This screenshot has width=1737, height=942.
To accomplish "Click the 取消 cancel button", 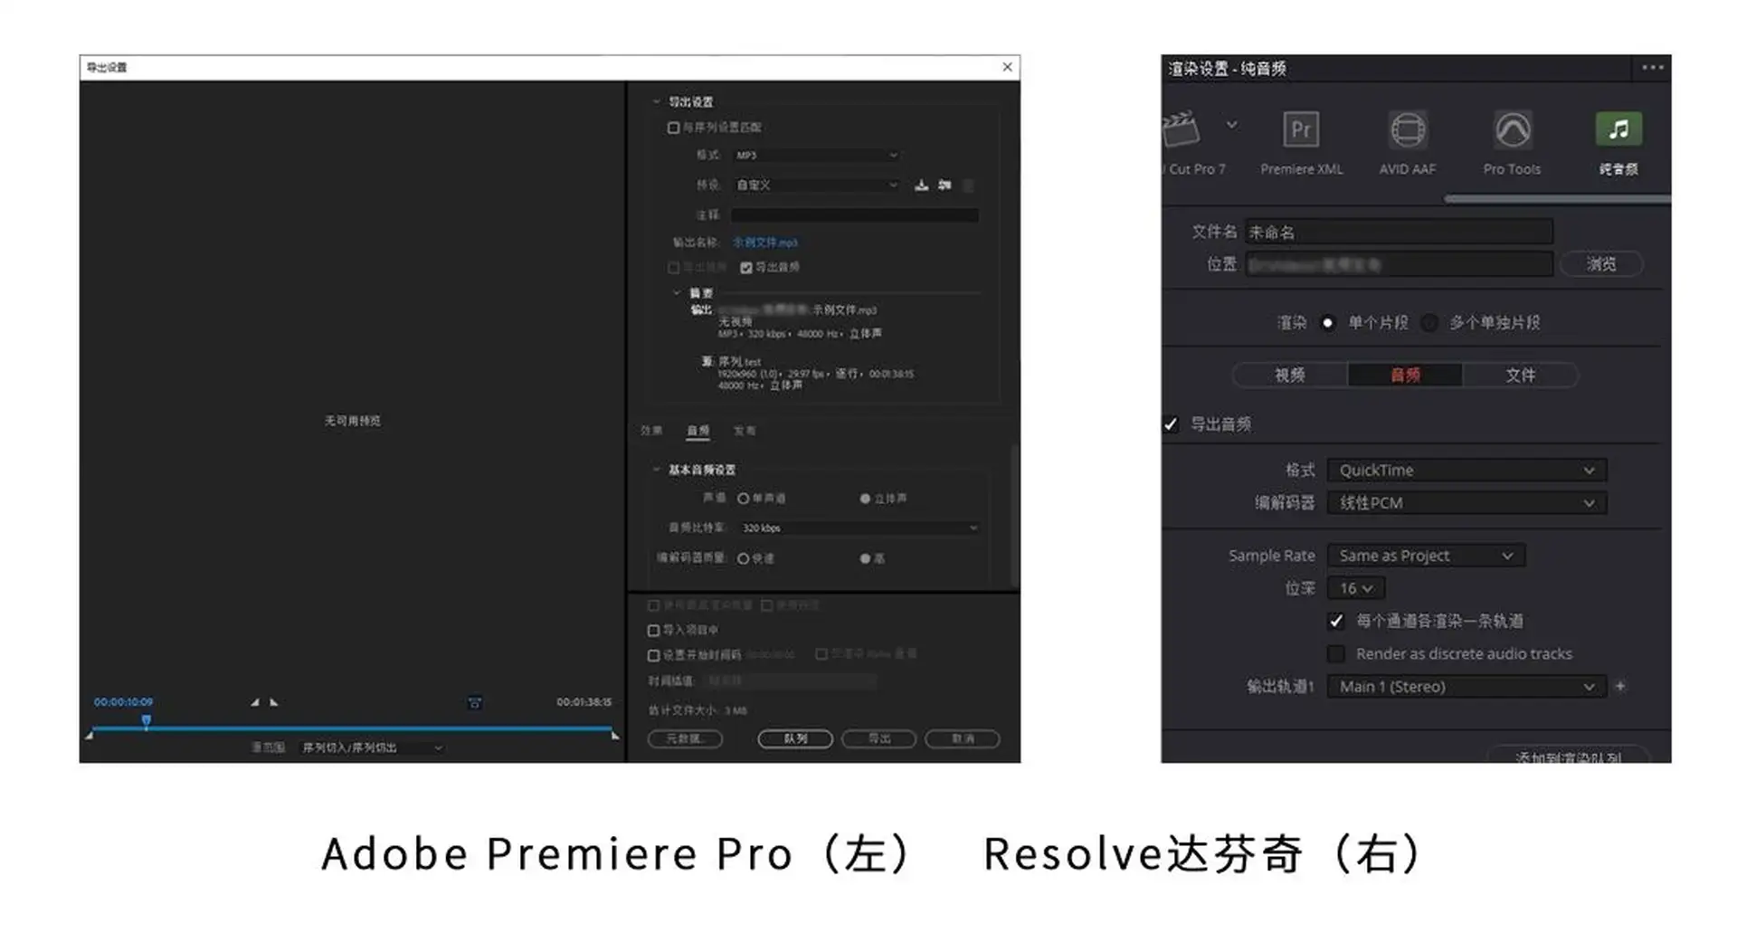I will coord(963,739).
